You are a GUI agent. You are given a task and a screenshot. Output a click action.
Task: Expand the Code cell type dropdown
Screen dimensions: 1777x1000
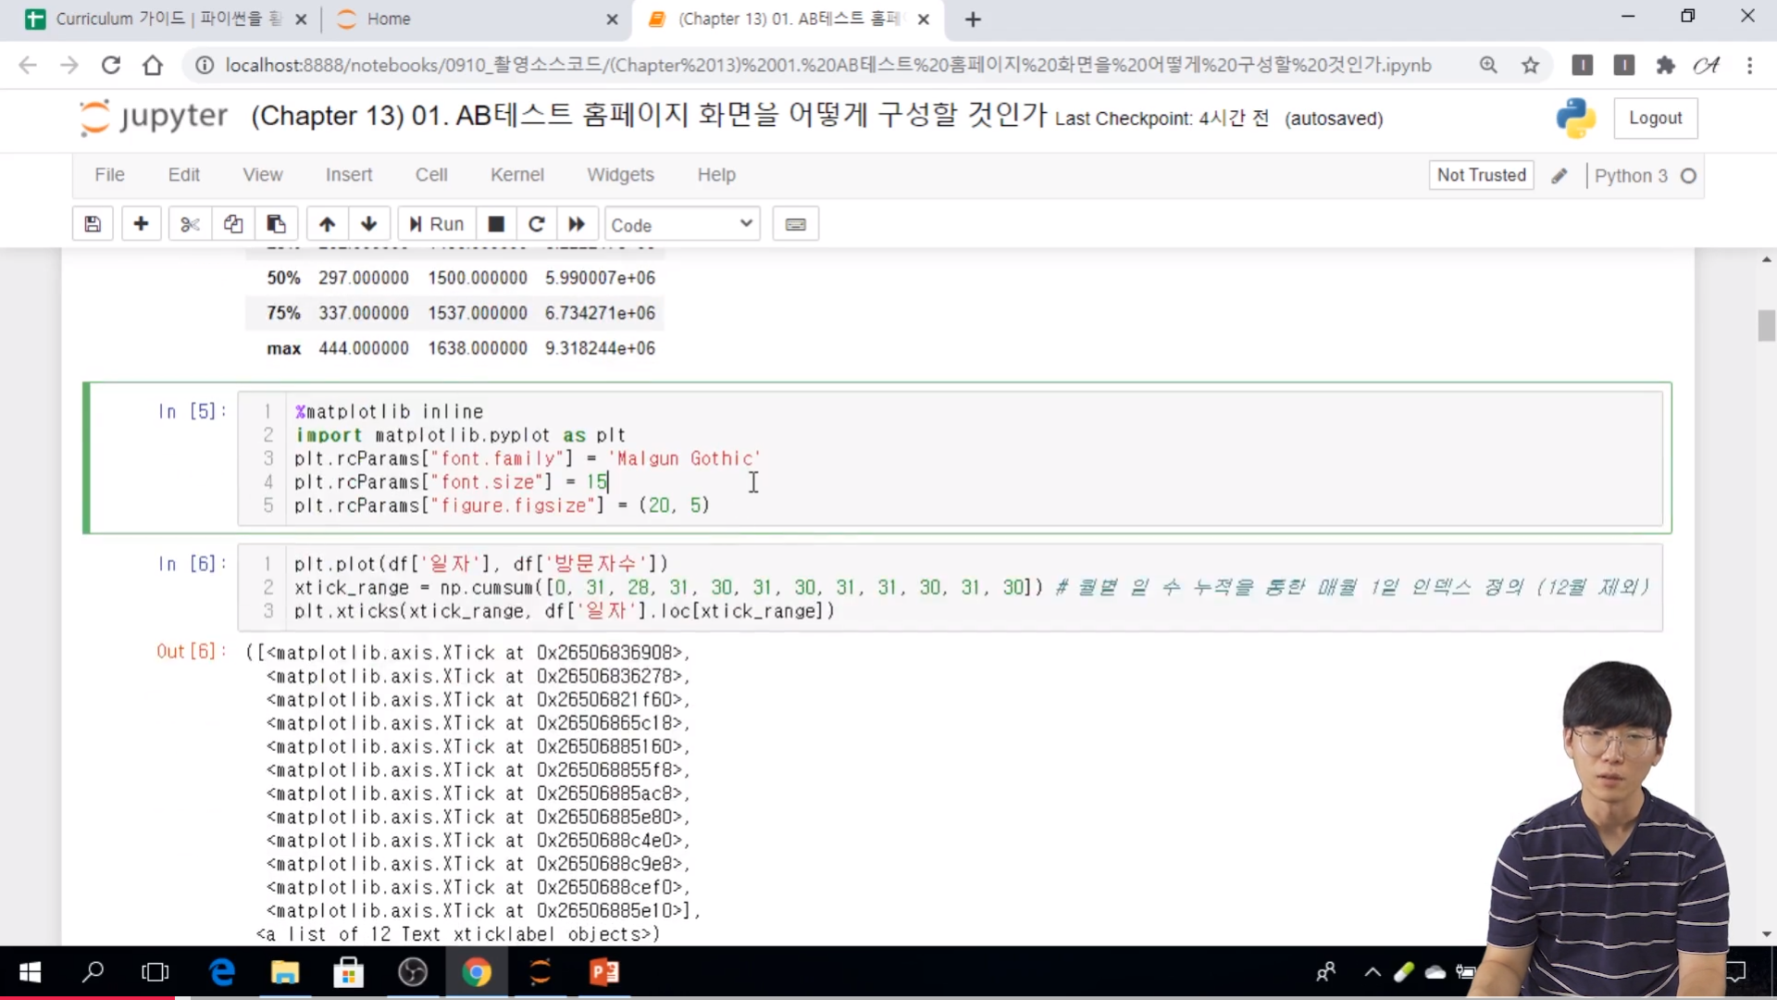tap(682, 224)
